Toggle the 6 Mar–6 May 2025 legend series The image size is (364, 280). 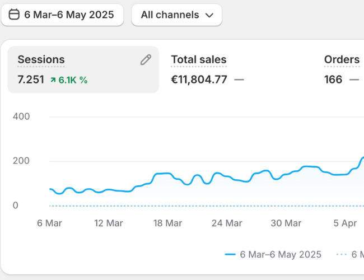280,254
